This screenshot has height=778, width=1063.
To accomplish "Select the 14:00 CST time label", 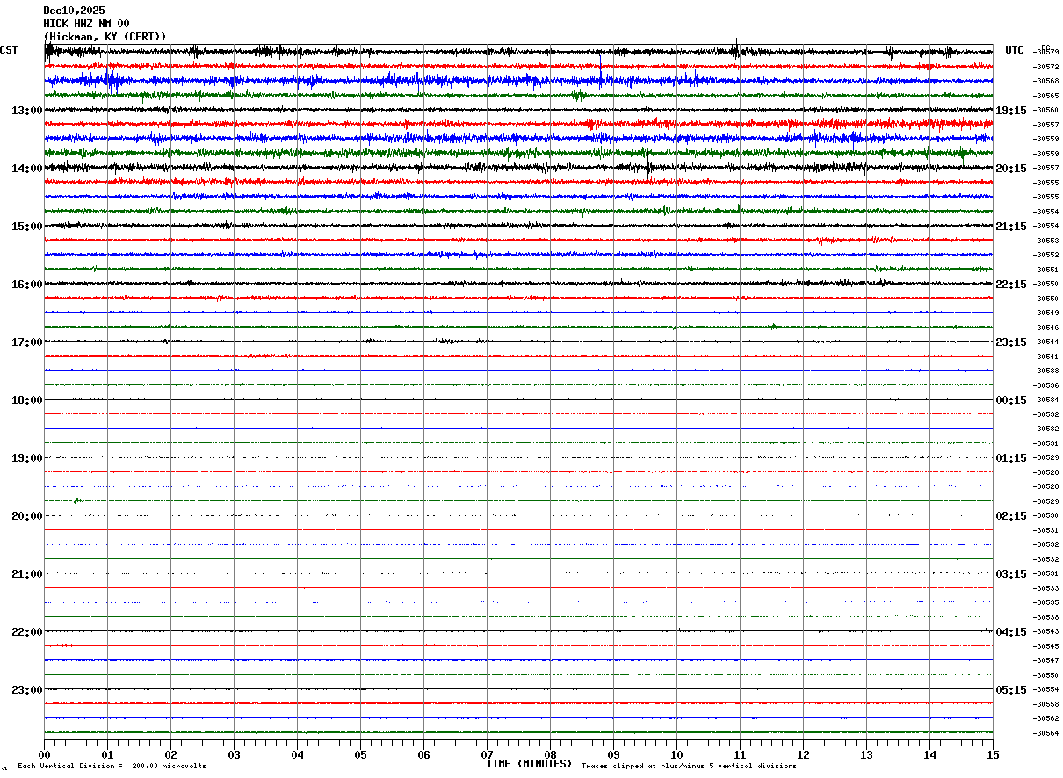I will [x=26, y=169].
